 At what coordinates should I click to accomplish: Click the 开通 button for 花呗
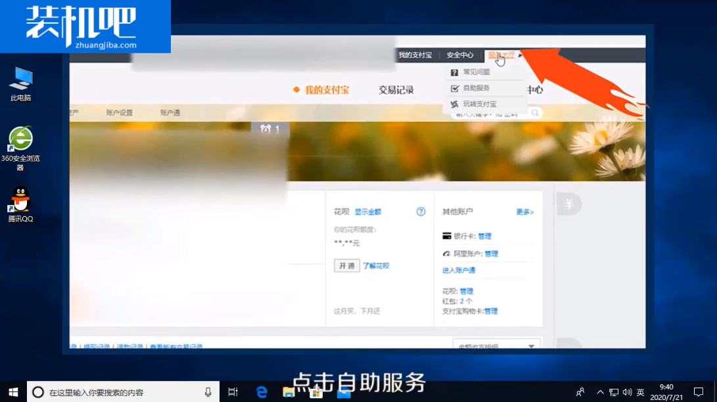pos(346,265)
